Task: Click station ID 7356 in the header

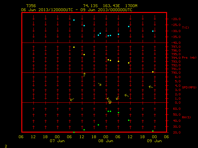Action: pyautogui.click(x=31, y=6)
